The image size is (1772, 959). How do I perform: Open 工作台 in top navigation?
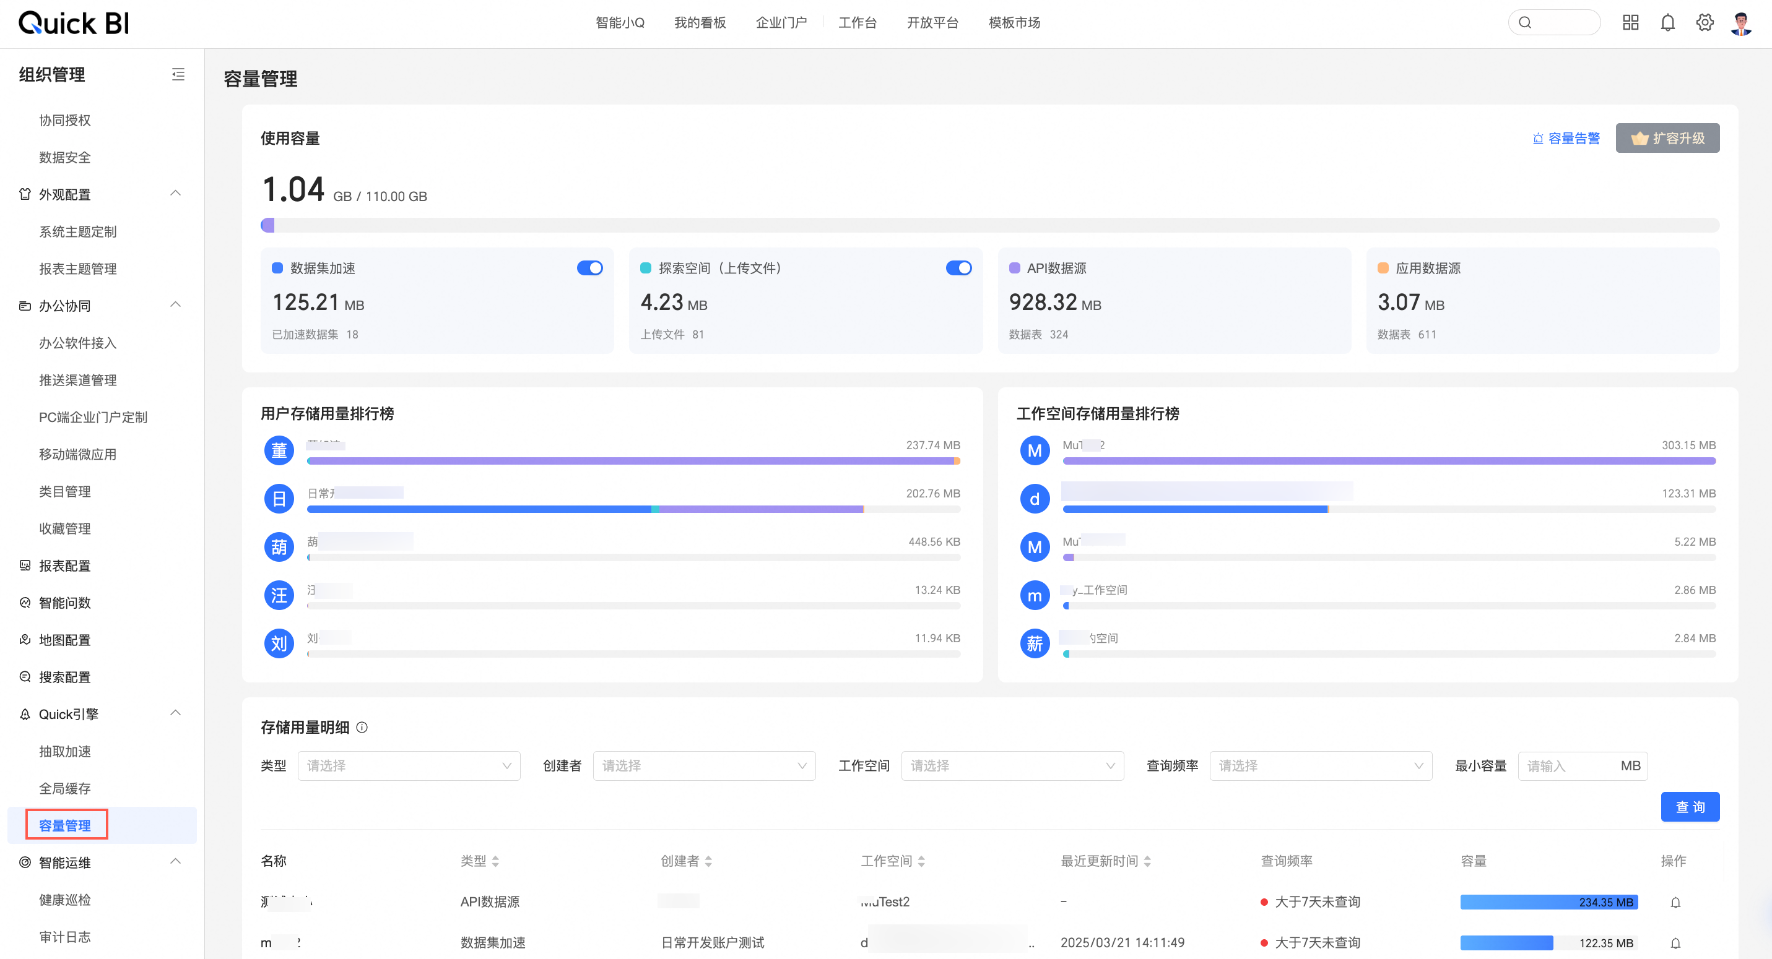pos(857,23)
